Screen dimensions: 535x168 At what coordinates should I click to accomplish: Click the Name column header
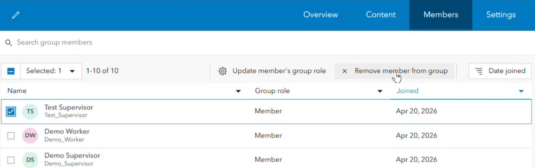click(x=17, y=91)
